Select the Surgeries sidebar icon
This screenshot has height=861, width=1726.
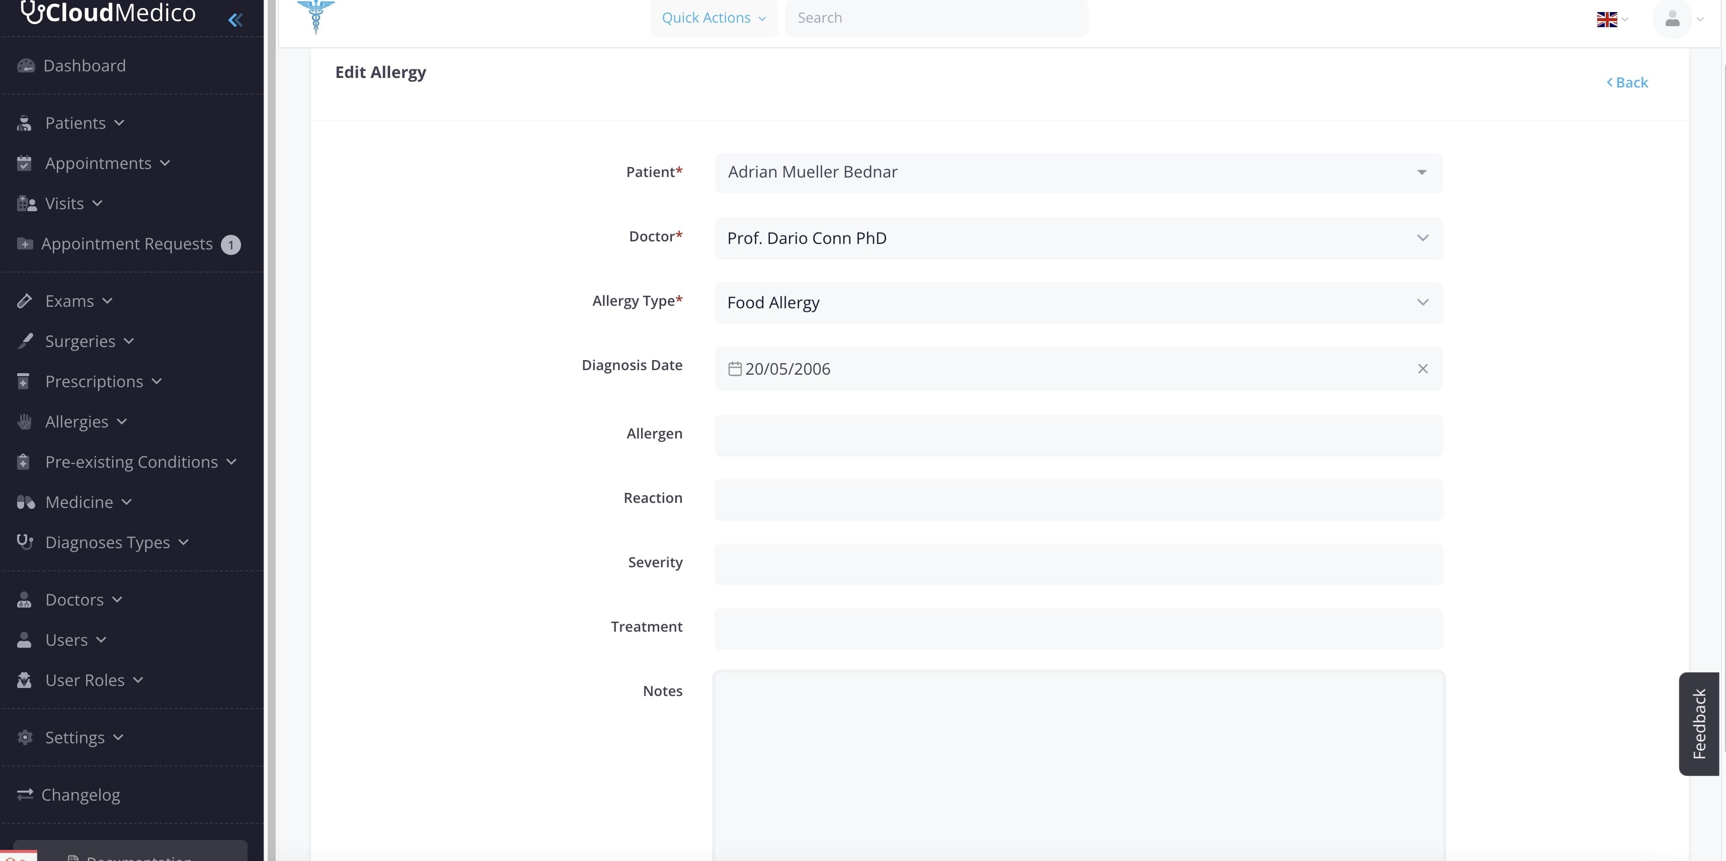click(x=25, y=341)
